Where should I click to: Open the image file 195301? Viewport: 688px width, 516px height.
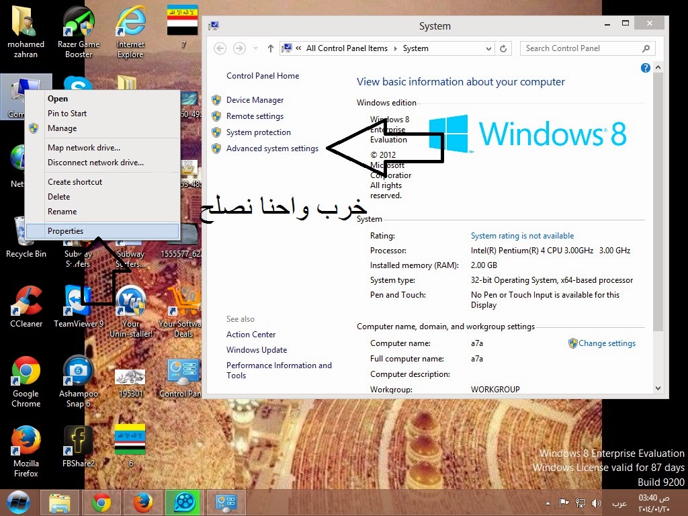coord(130,382)
